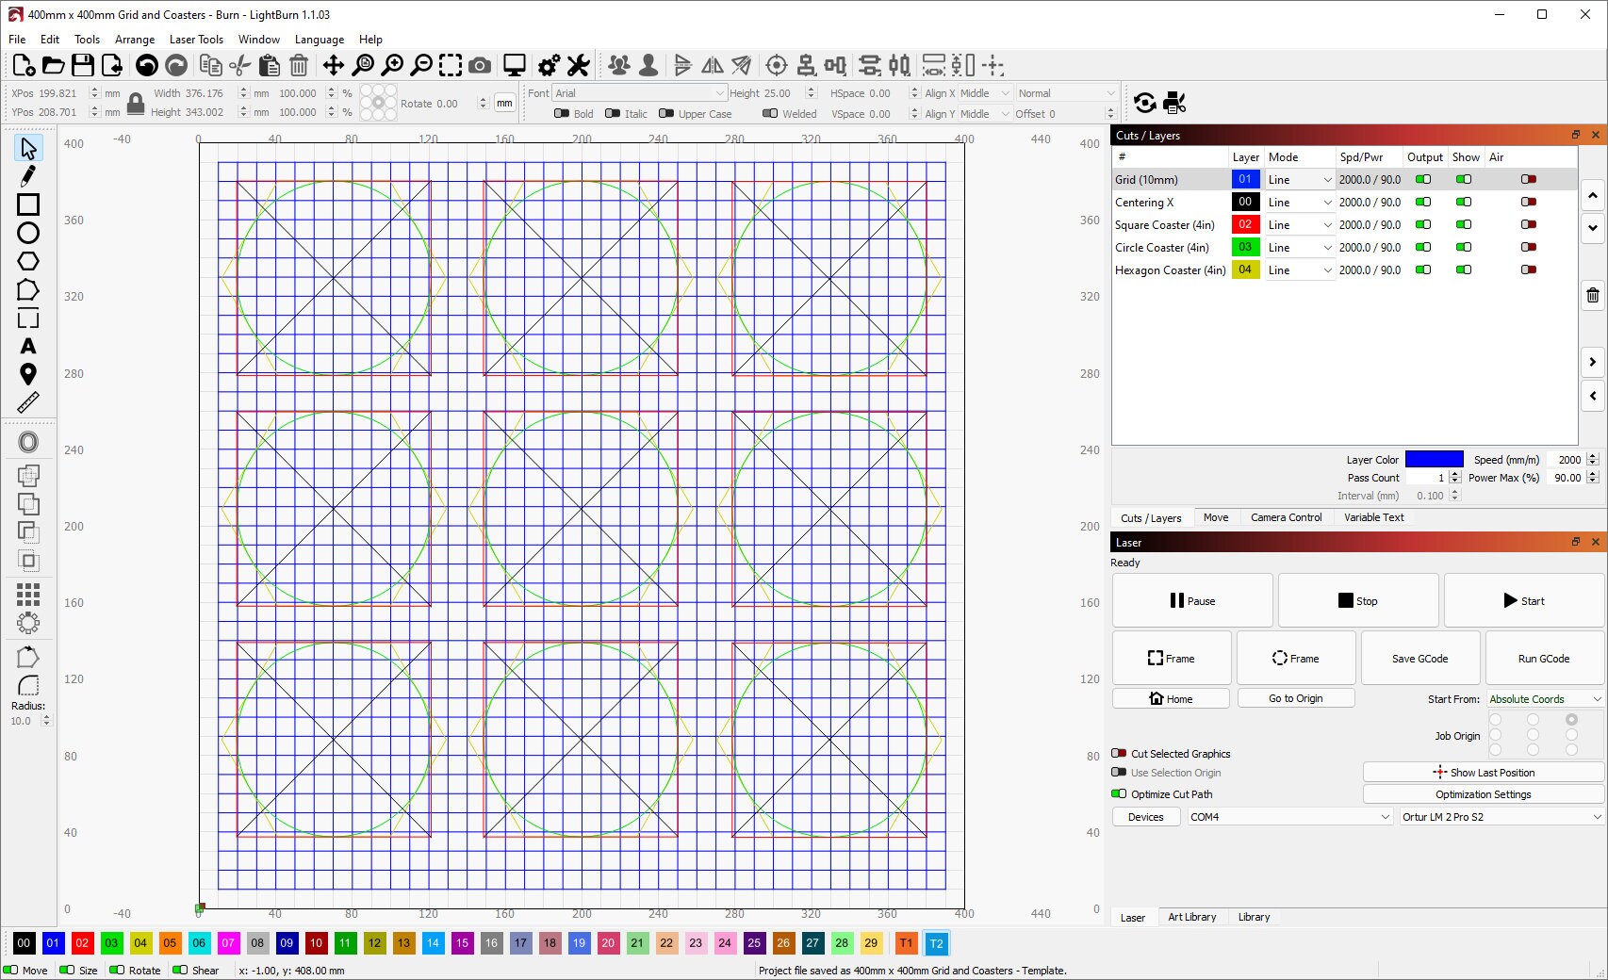Select the Rectangle drawing tool
This screenshot has height=980, width=1608.
(x=28, y=204)
